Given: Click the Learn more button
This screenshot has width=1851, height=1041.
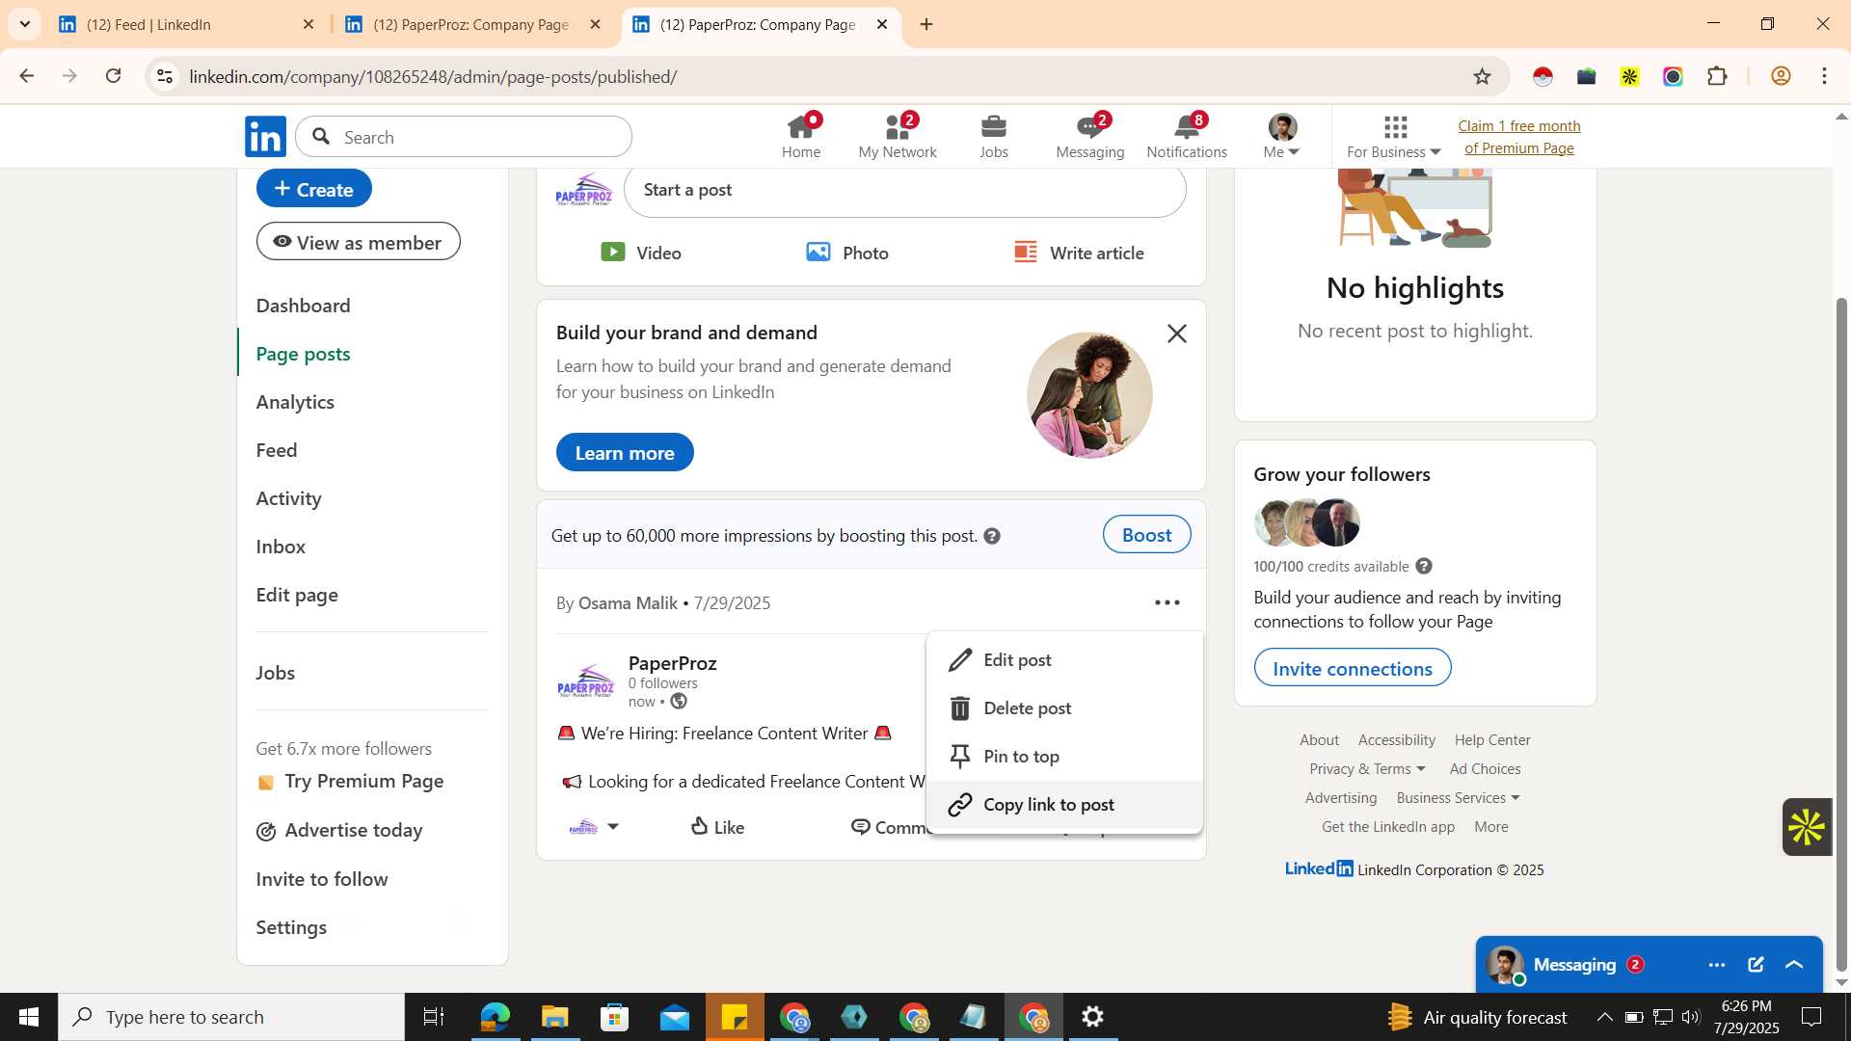Looking at the screenshot, I should (625, 452).
